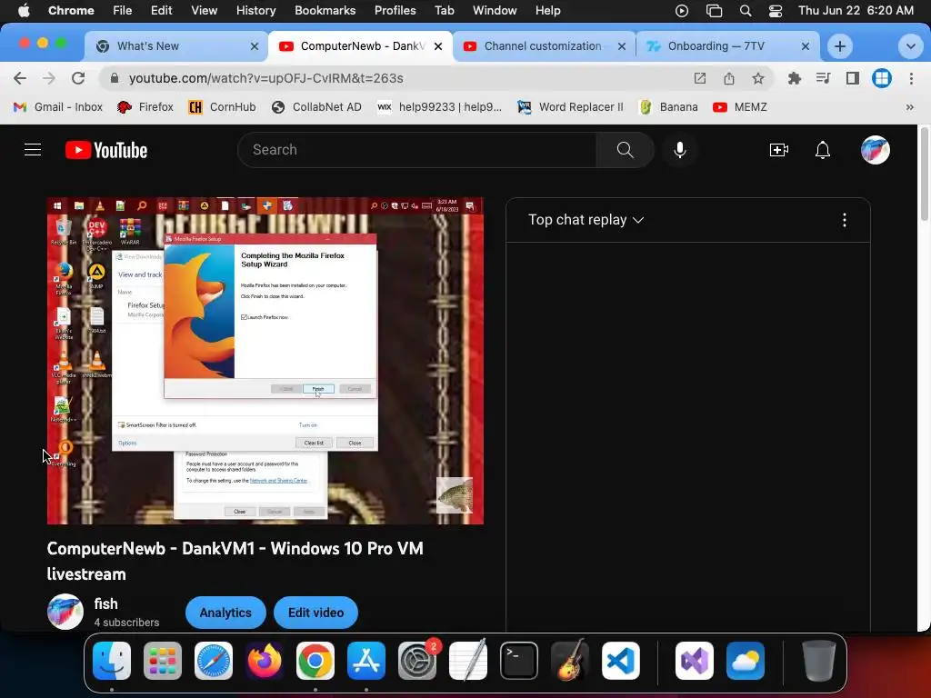Image resolution: width=931 pixels, height=698 pixels.
Task: Open System Settings from the Dock
Action: [417, 661]
